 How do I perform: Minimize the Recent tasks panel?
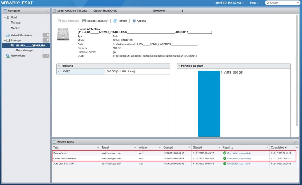click(x=295, y=142)
